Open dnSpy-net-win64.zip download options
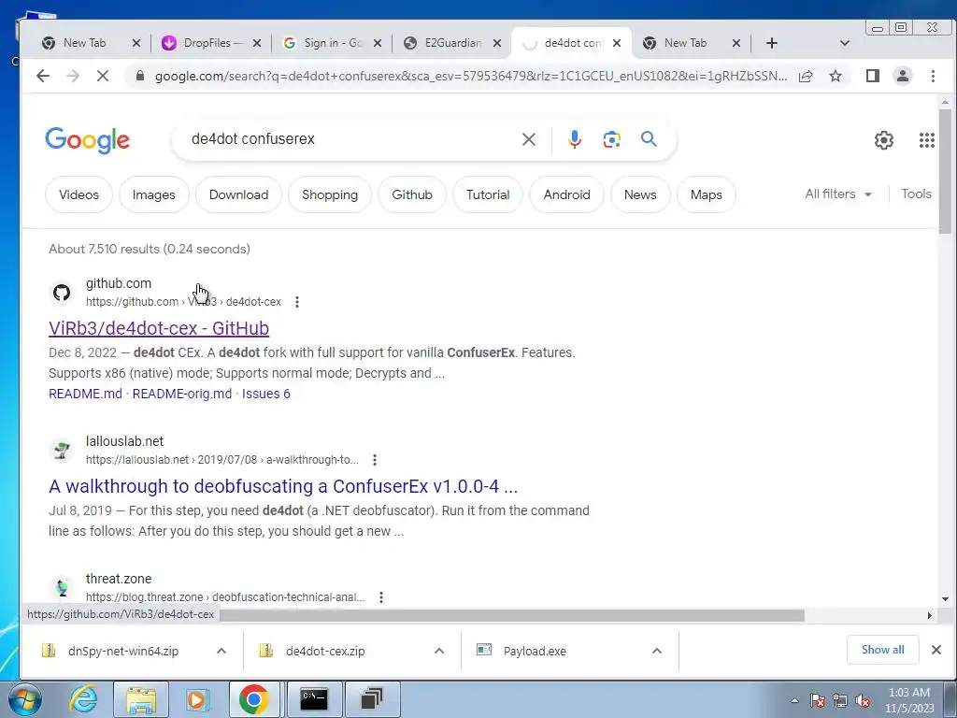 click(221, 651)
